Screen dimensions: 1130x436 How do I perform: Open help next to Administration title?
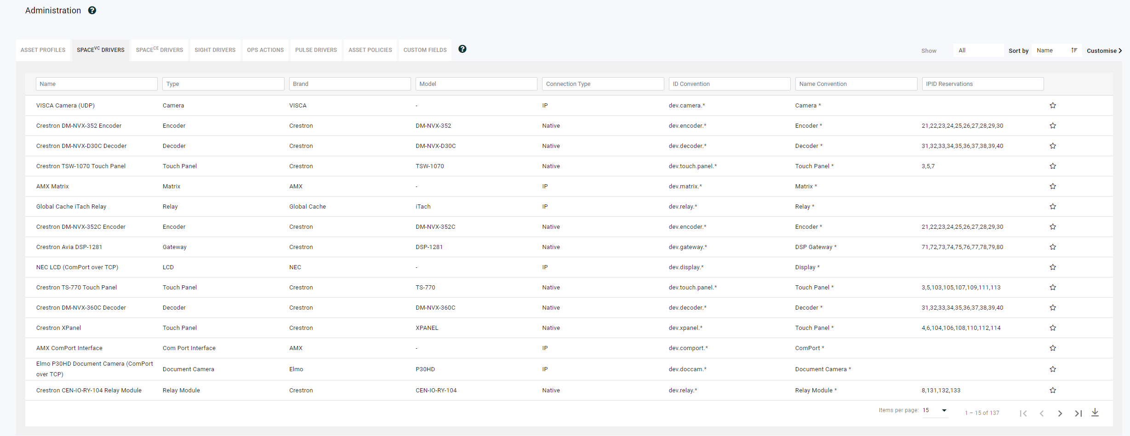point(92,10)
